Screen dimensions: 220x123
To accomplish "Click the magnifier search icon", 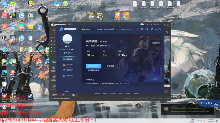I will [x=137, y=30].
